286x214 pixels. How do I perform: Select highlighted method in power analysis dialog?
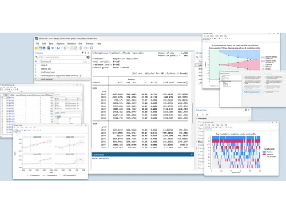coord(253,92)
